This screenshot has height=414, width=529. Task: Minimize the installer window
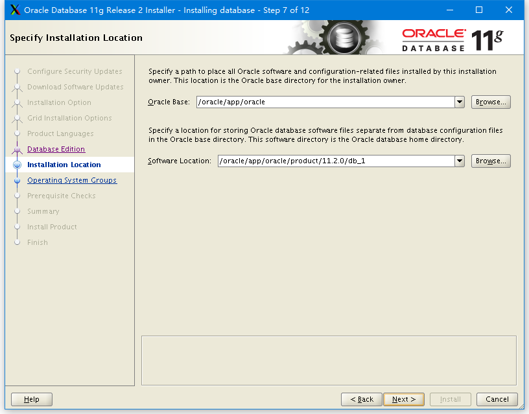450,10
